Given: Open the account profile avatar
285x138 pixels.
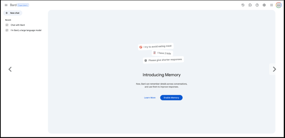Looking at the screenshot, I should 278,5.
